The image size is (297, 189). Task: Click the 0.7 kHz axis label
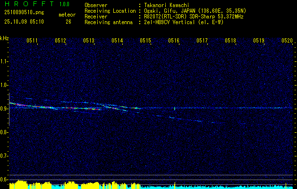4,156
